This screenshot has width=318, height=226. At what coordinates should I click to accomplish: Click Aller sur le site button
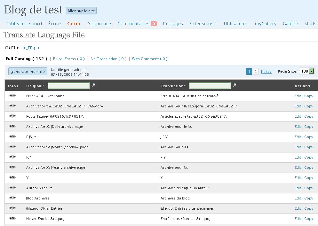(81, 11)
